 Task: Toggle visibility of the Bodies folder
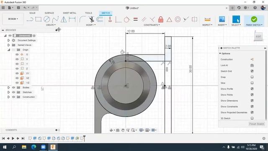pos(13,88)
